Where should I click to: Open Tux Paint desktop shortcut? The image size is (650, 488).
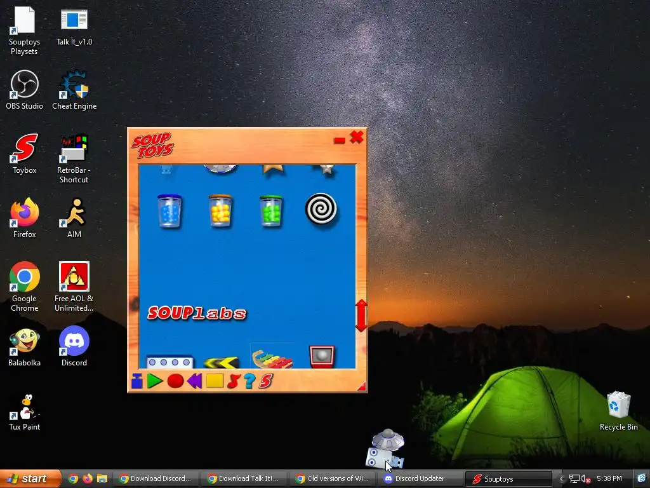point(24,412)
